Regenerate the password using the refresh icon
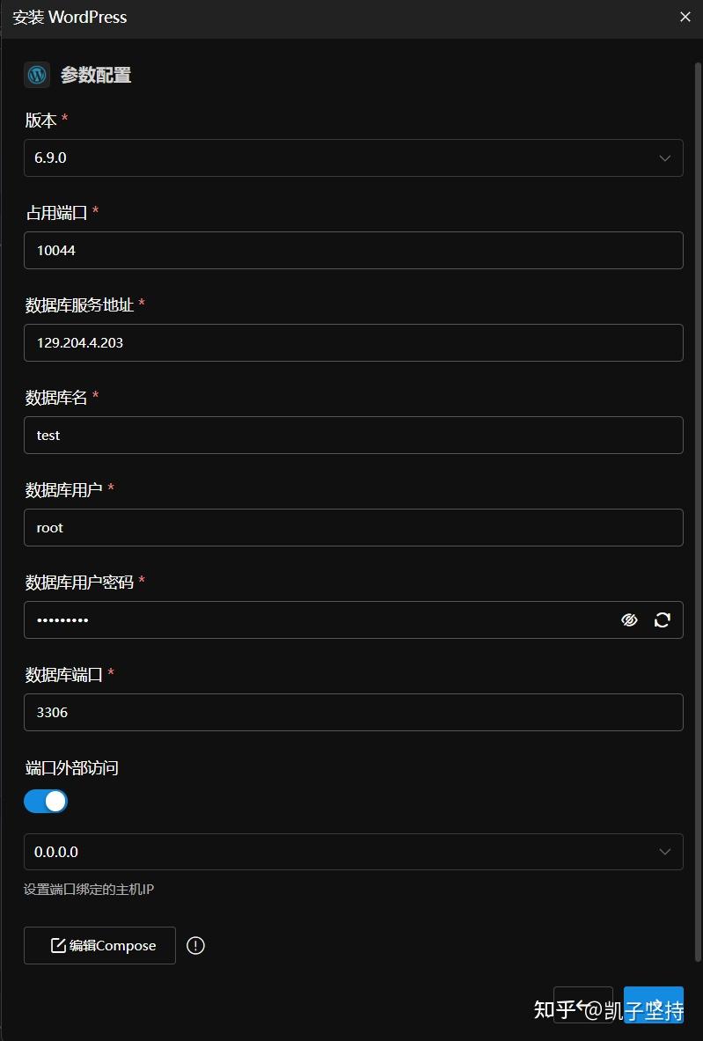Viewport: 703px width, 1041px height. click(x=662, y=619)
